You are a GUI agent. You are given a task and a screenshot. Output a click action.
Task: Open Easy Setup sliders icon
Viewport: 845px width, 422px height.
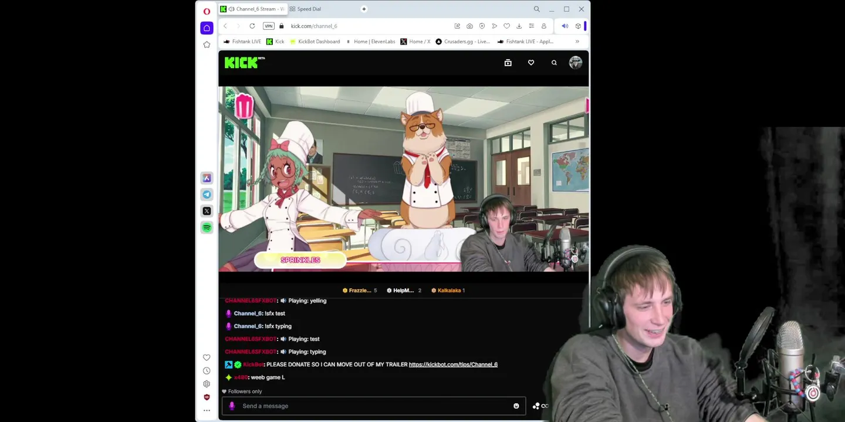531,26
